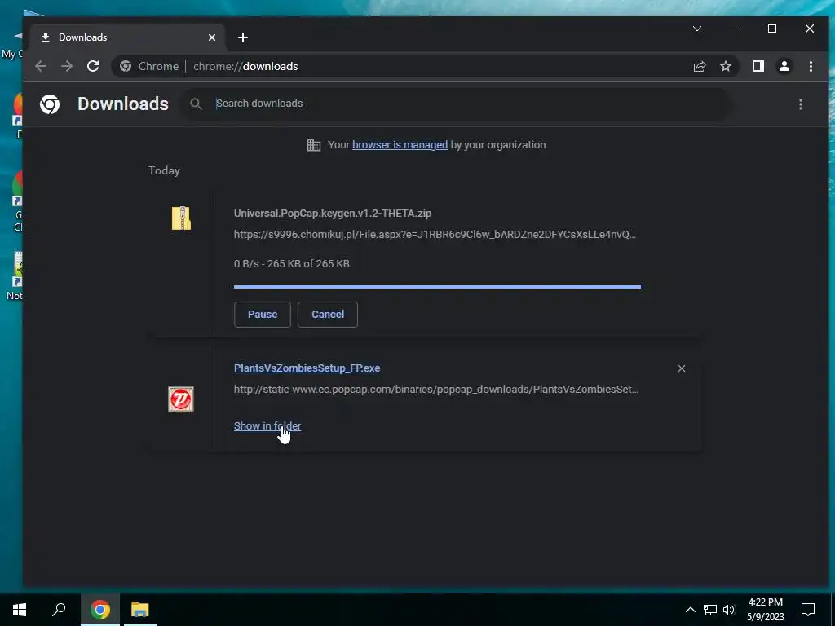835x626 pixels.
Task: Click the search magnifier icon in downloads
Action: tap(196, 104)
